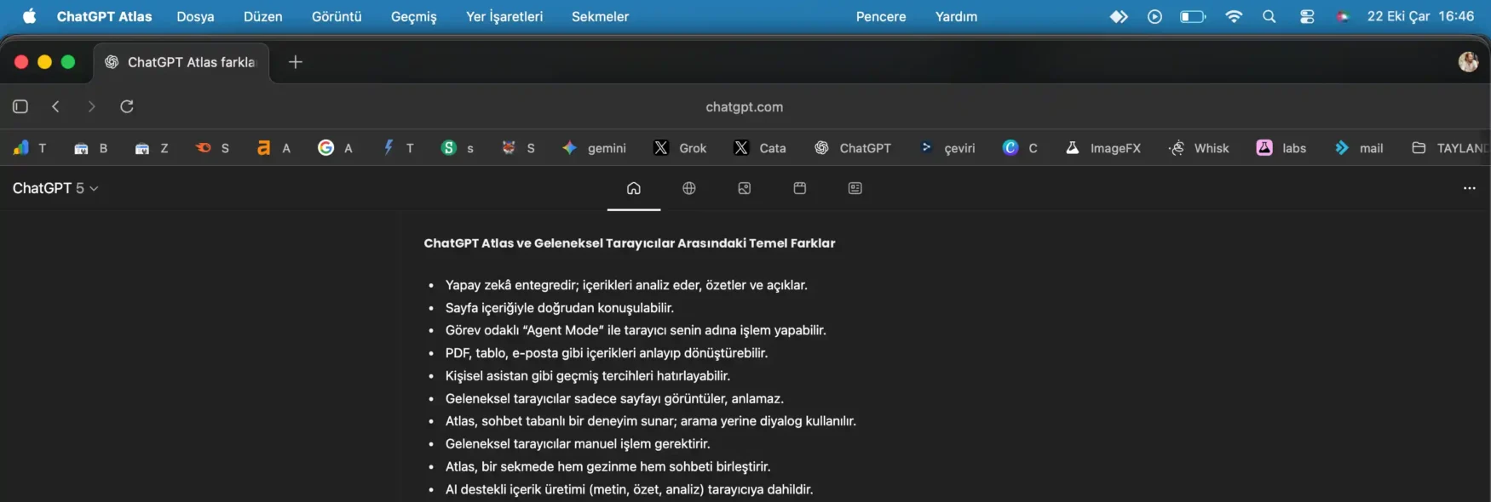Click the line starting 'Yapay zekâ entegredir'
This screenshot has width=1491, height=502.
[x=626, y=285]
